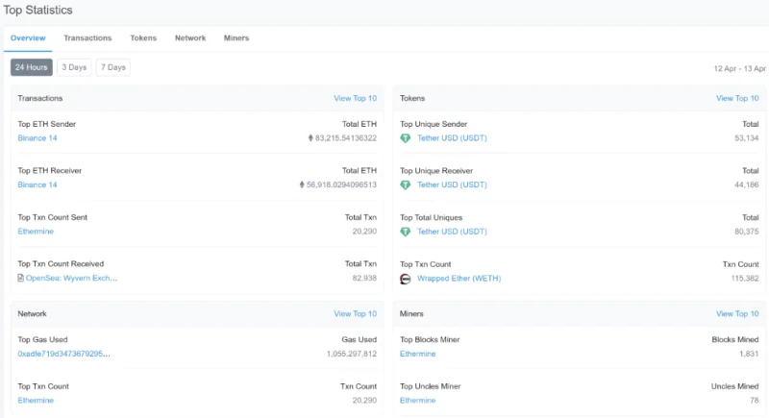Open Tether USD link under Top Total Uniques

click(x=452, y=232)
